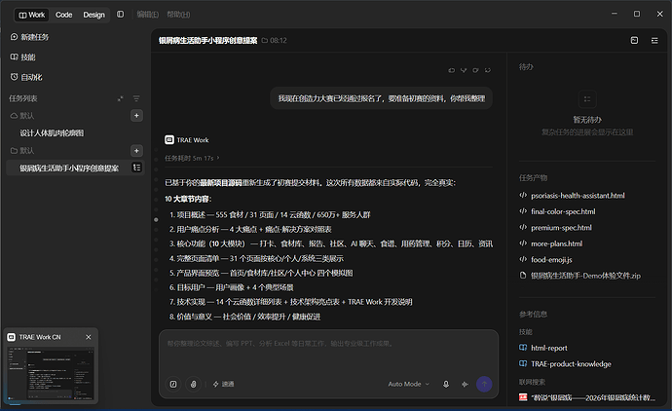Collapse all groups icon beside 任务列表
Screen dimensions: 672x411
[x=121, y=98]
